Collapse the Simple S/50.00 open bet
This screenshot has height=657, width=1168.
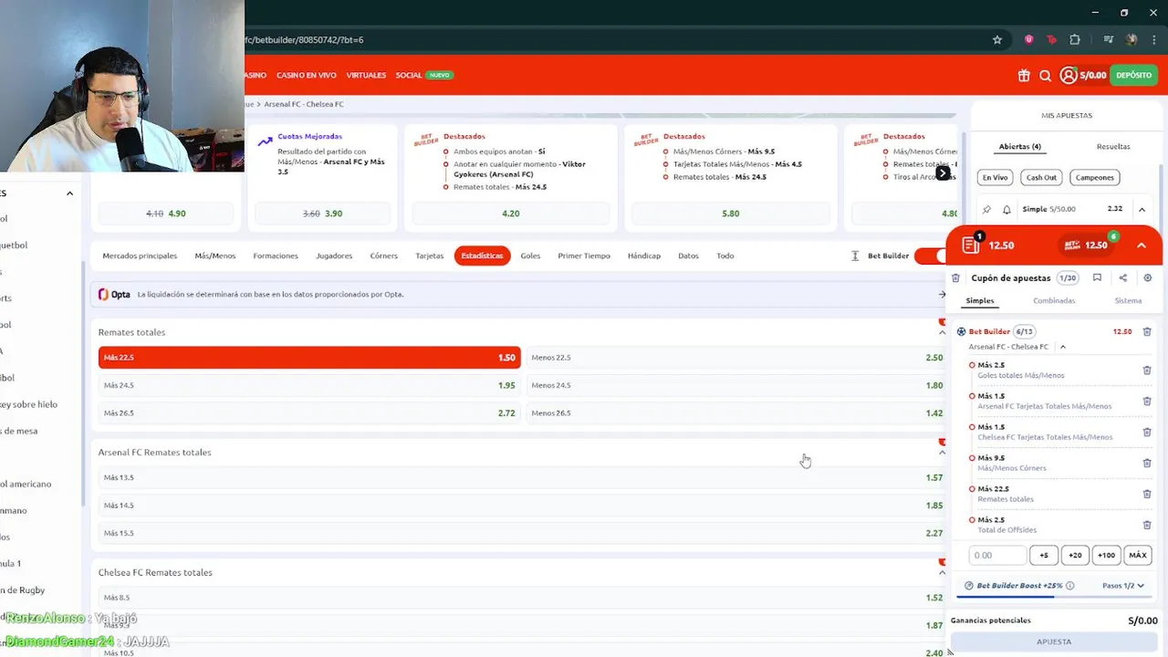1142,209
